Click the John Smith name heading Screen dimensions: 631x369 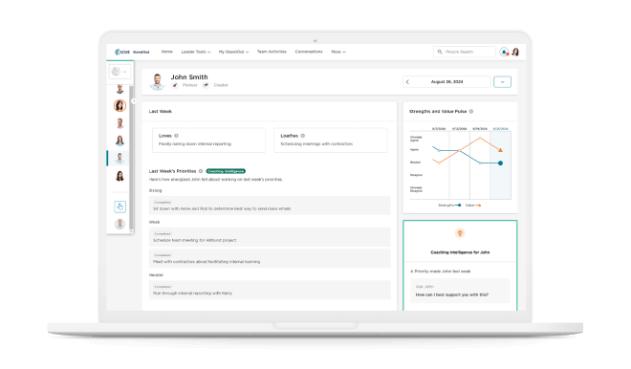pyautogui.click(x=189, y=76)
